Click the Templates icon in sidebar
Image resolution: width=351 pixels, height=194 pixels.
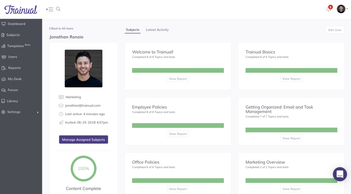coord(4,46)
